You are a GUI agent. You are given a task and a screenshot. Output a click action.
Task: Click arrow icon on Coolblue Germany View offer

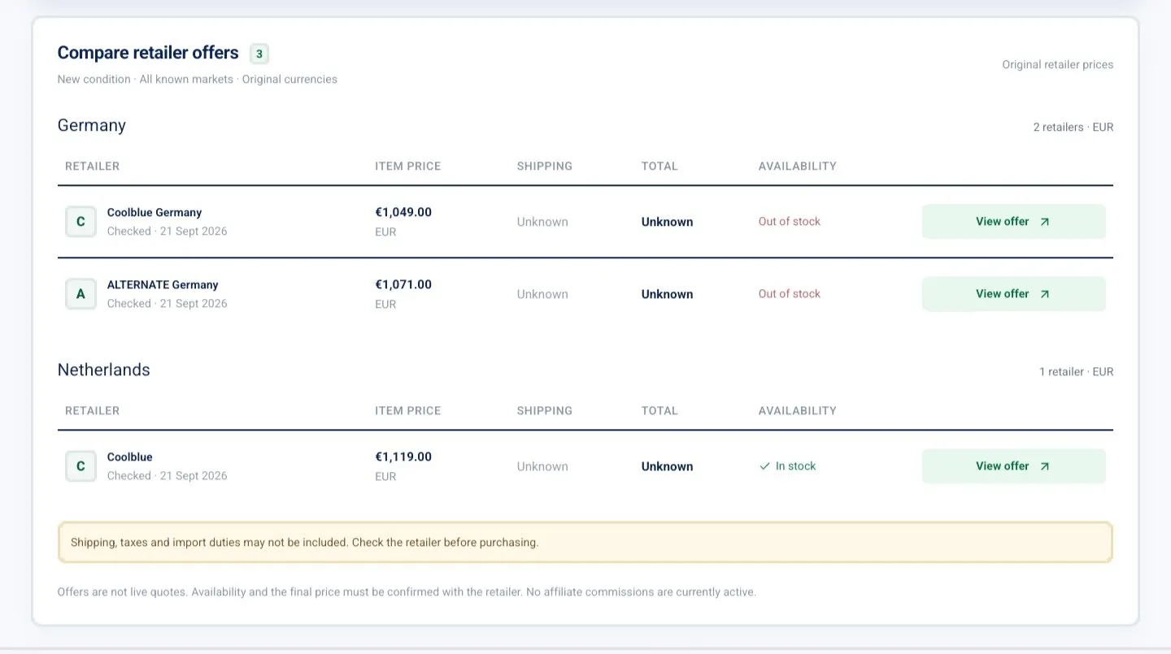point(1045,222)
